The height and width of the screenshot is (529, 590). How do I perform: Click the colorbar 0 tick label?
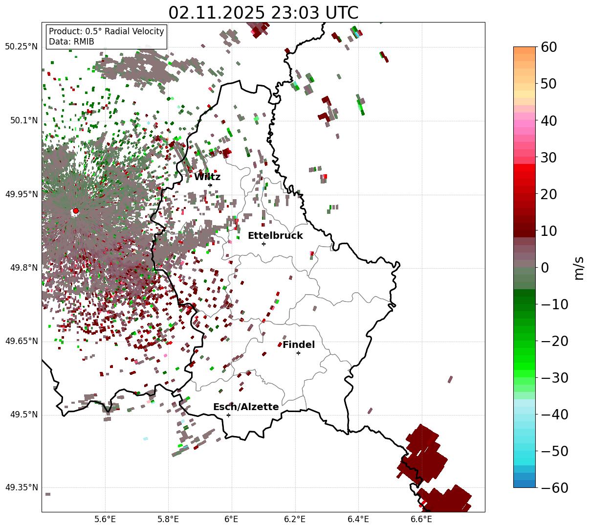coord(544,267)
